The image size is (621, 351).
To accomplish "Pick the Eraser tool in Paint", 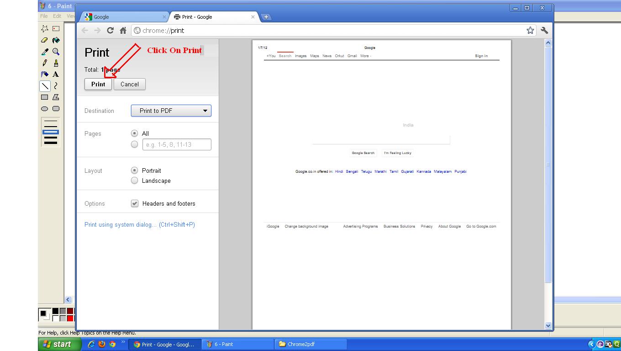I will [x=45, y=40].
